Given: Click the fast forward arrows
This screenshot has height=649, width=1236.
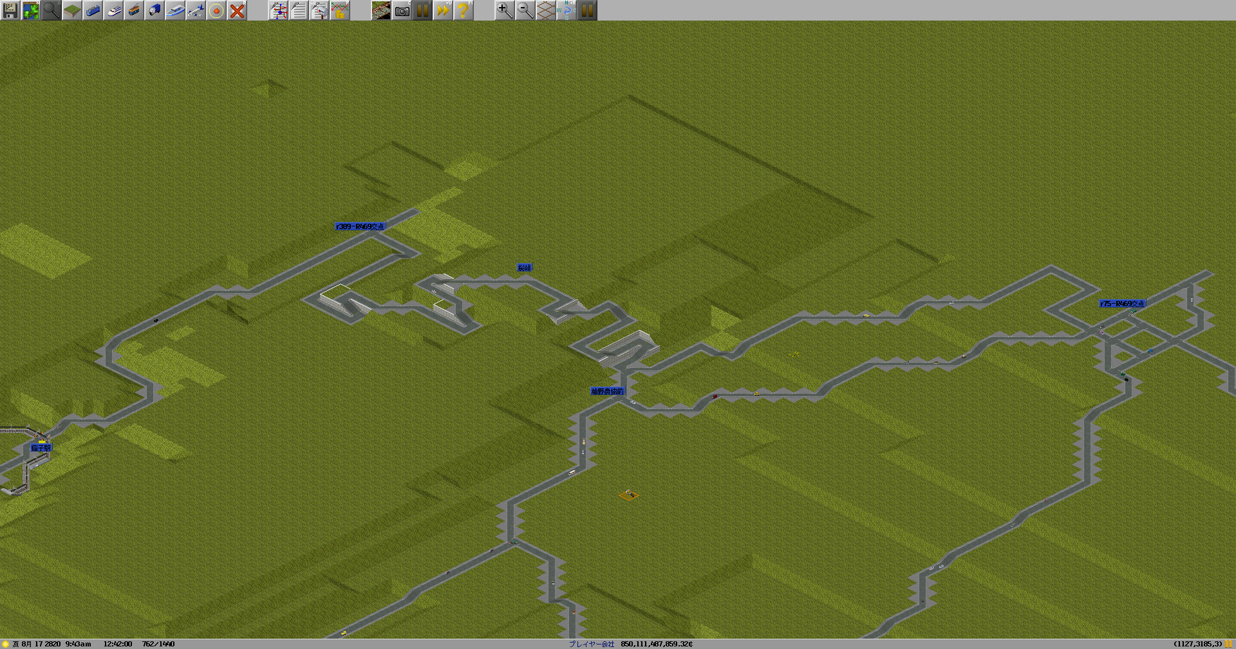Looking at the screenshot, I should [443, 10].
